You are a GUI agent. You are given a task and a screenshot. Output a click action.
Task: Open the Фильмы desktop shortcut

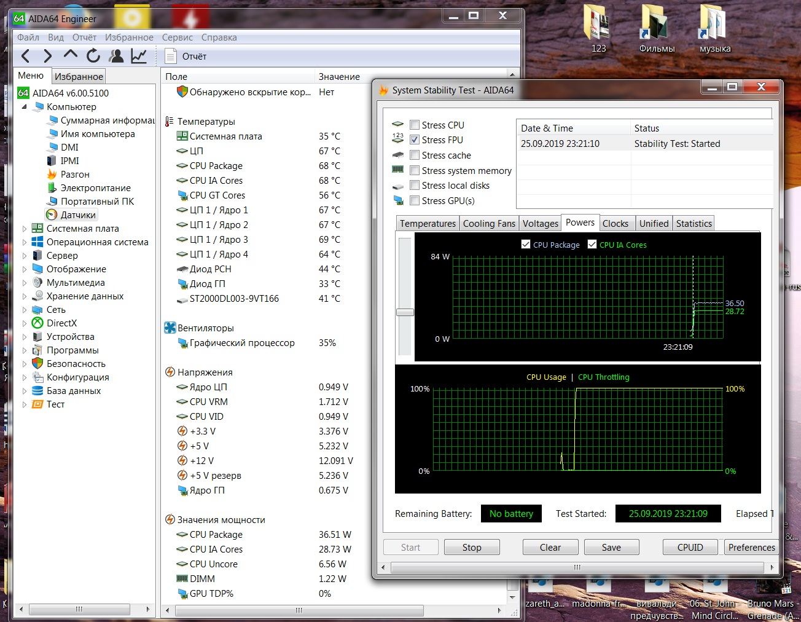(656, 28)
